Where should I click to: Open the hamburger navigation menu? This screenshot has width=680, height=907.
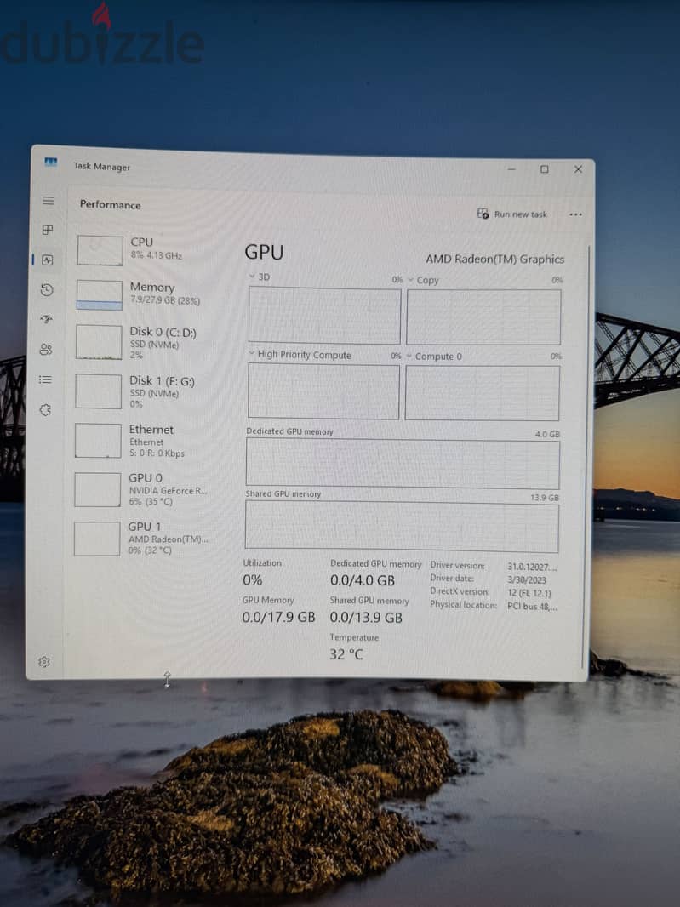coord(48,200)
